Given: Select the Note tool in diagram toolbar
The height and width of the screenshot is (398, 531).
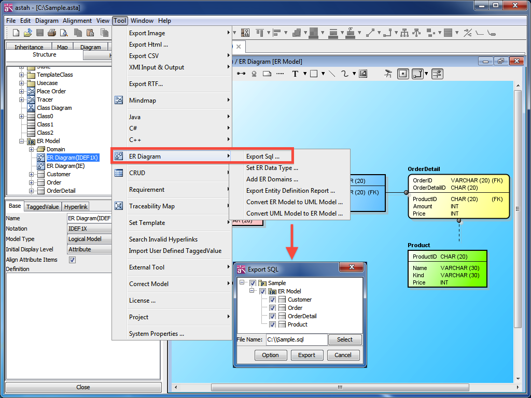Looking at the screenshot, I should coord(267,74).
